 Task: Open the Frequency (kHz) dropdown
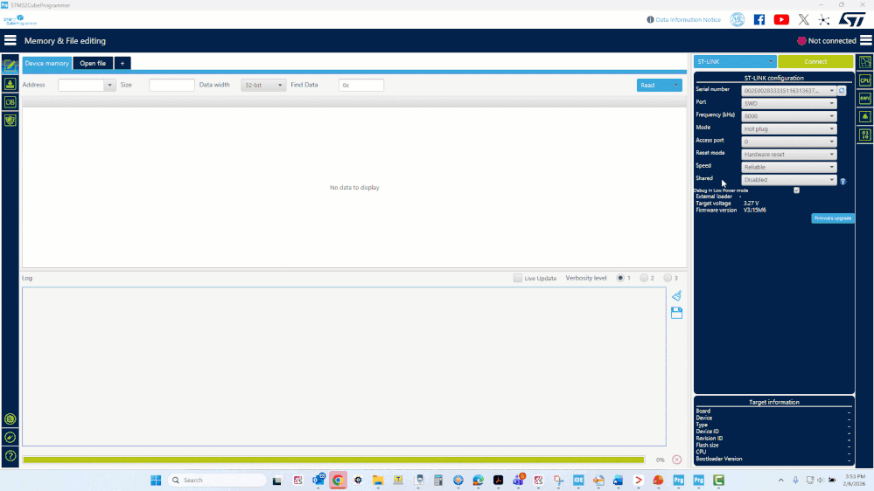pyautogui.click(x=789, y=116)
